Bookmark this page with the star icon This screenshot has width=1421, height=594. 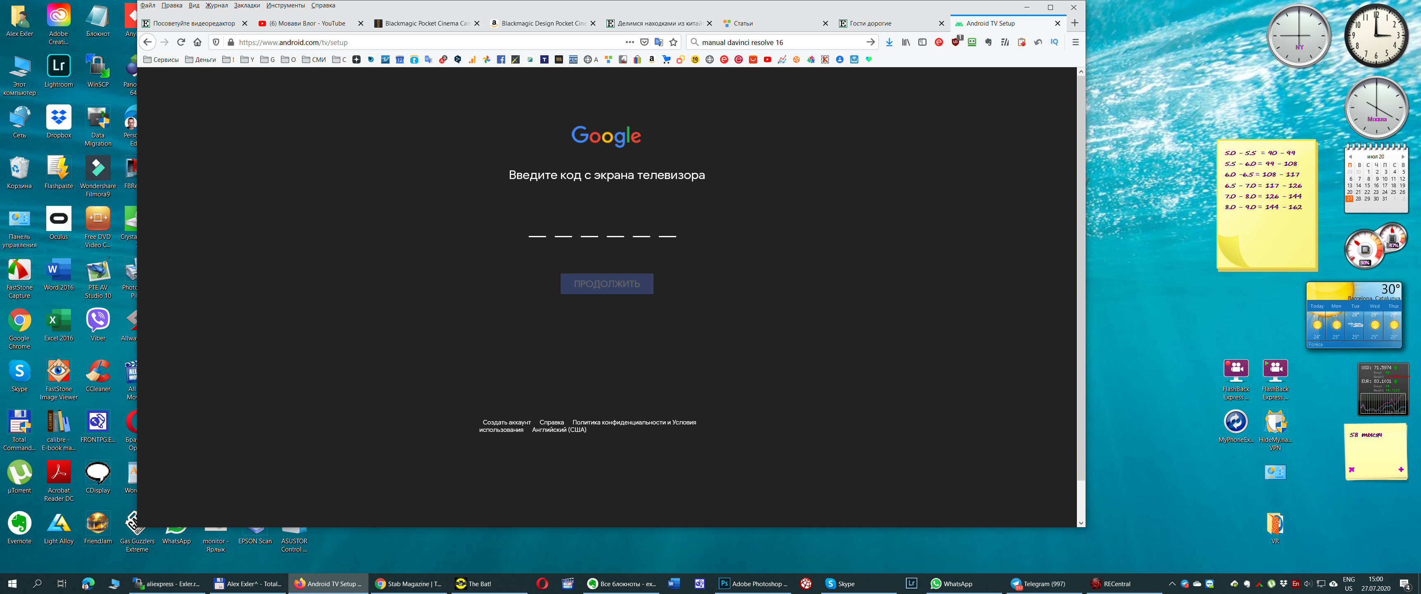pyautogui.click(x=673, y=42)
